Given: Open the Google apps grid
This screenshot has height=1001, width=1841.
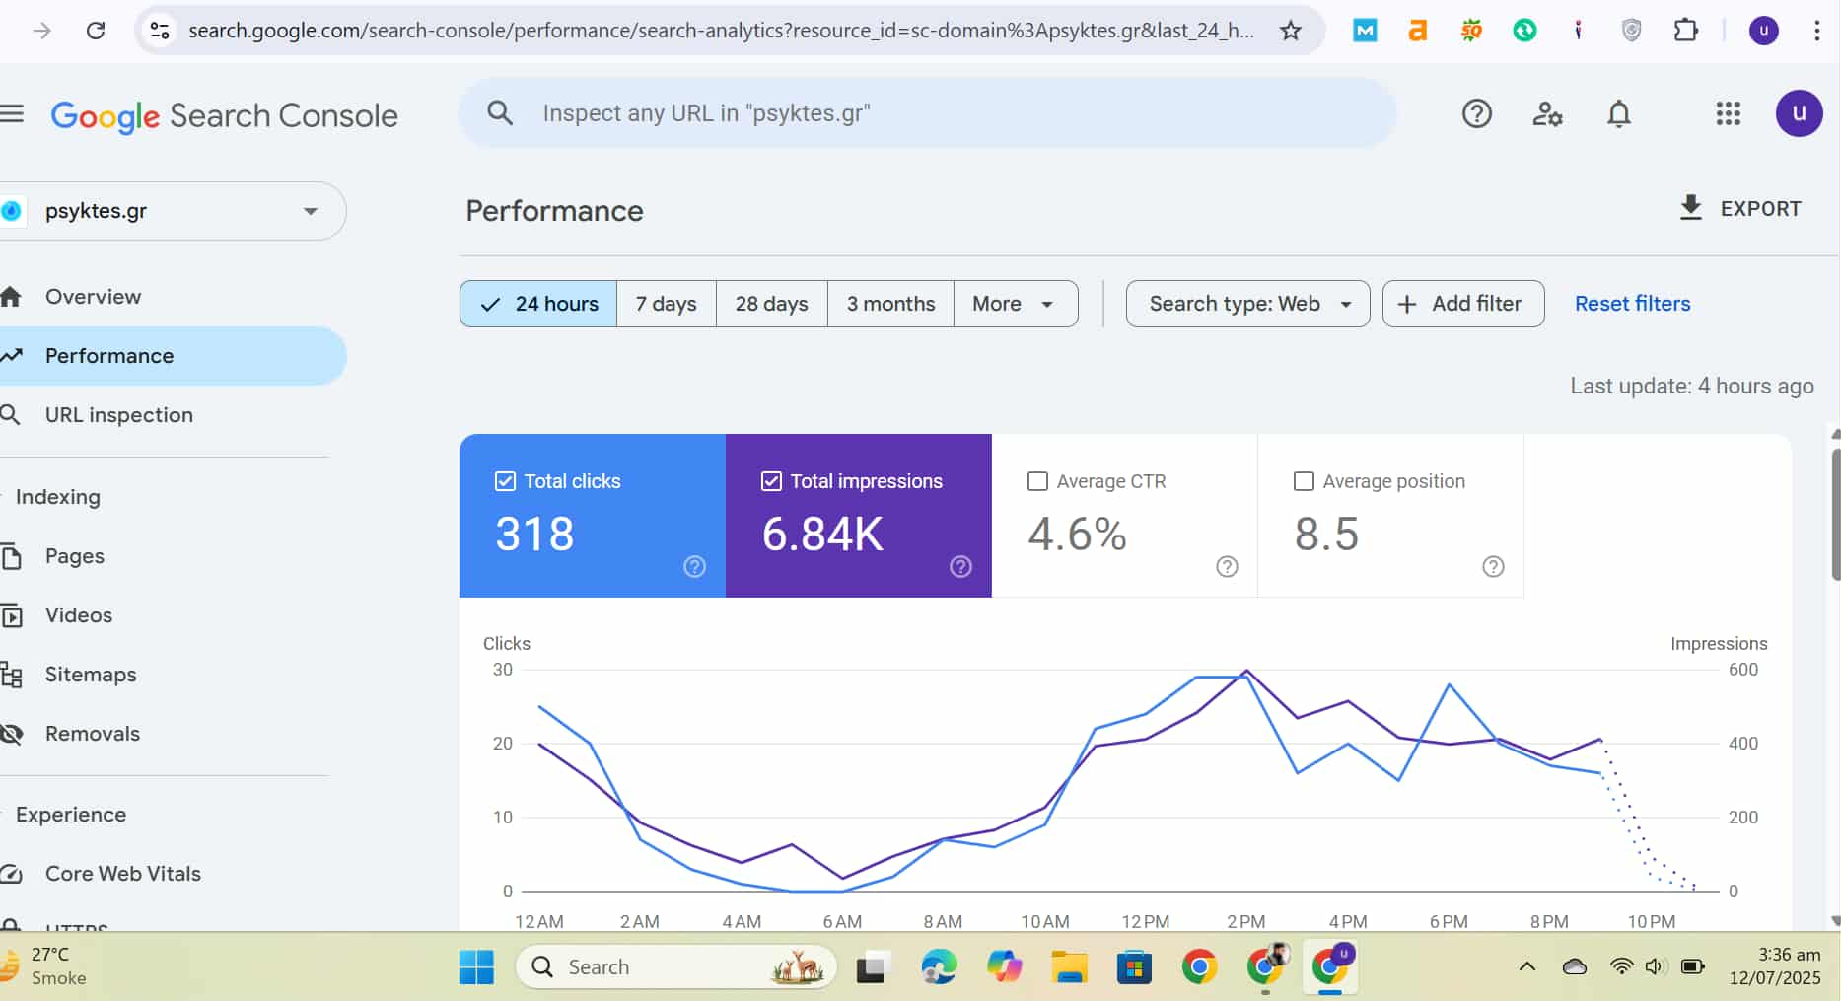Looking at the screenshot, I should (1728, 113).
